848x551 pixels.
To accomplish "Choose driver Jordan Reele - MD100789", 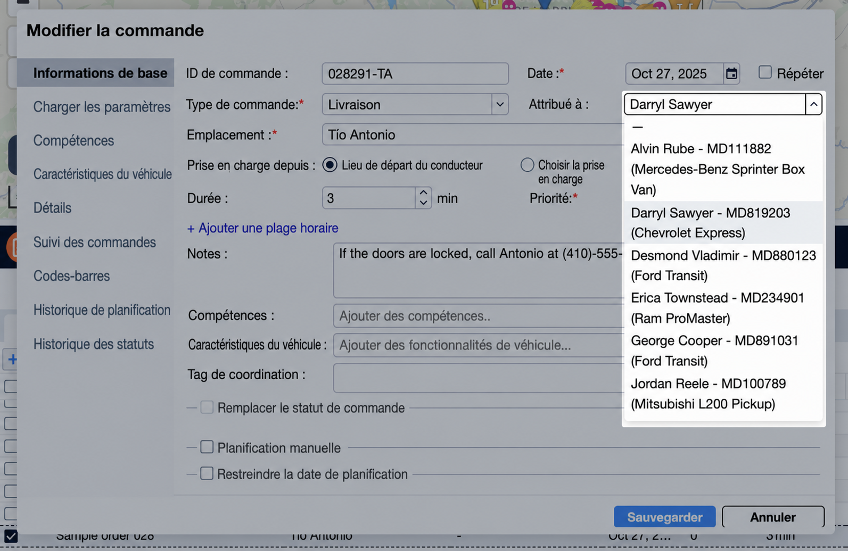I will pos(723,394).
